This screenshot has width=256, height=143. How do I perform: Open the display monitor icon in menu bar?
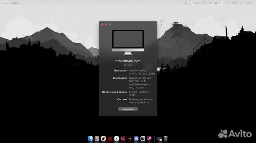point(203,2)
